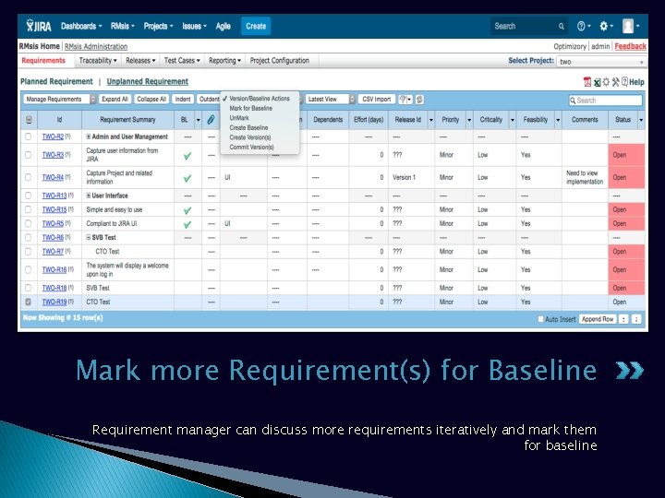The width and height of the screenshot is (665, 498).
Task: Check the TWO-R2 row checkbox
Action: (28, 136)
